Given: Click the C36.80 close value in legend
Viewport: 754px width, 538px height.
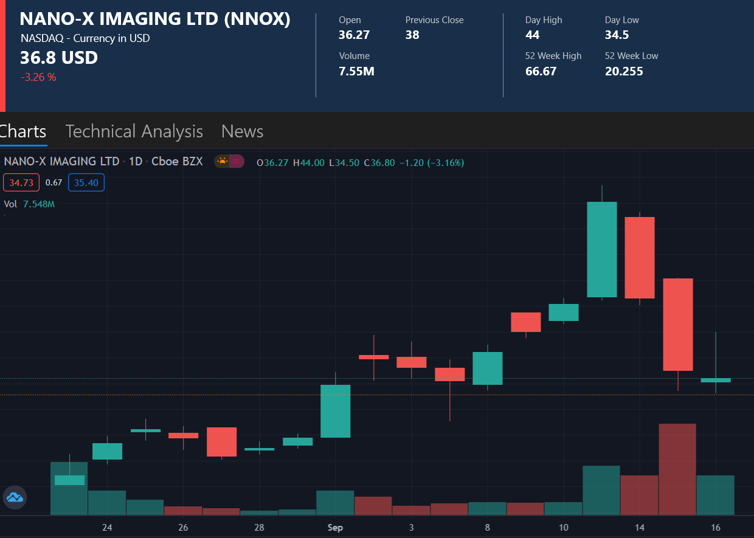Looking at the screenshot, I should (x=379, y=163).
